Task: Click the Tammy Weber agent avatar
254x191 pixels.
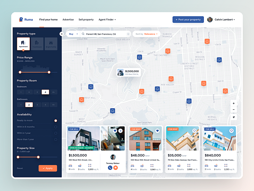Action: point(113,157)
